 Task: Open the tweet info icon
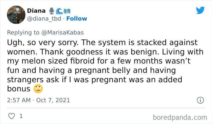(200, 100)
